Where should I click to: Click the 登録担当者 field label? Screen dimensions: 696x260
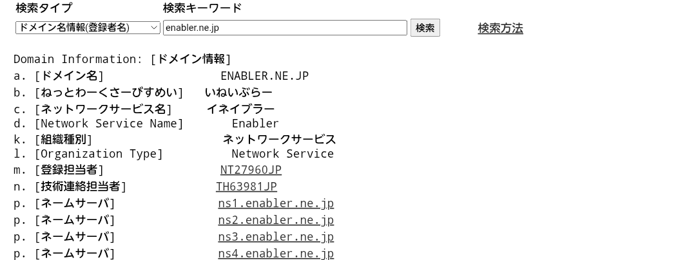[69, 170]
